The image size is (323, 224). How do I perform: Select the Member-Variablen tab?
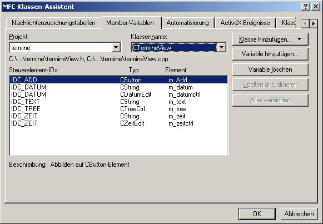point(130,23)
